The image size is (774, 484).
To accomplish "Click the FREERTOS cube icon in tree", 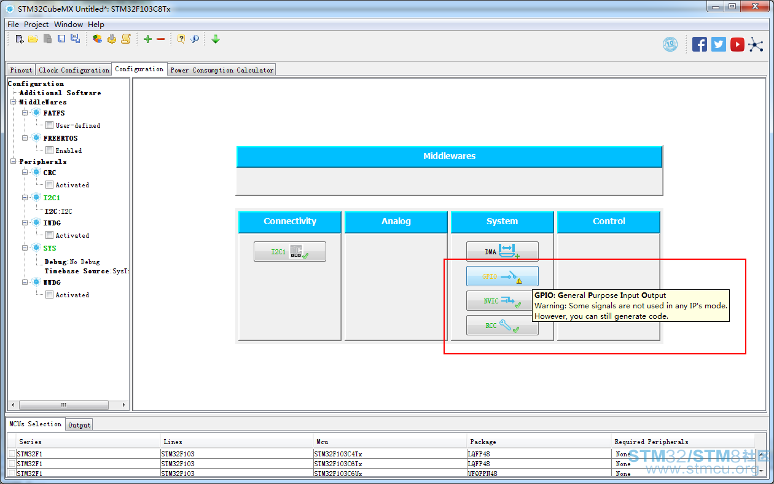I will (x=36, y=138).
